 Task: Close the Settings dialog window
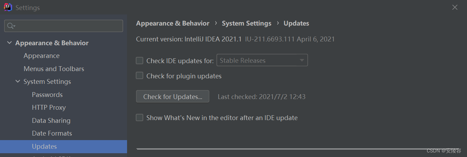pos(455,7)
